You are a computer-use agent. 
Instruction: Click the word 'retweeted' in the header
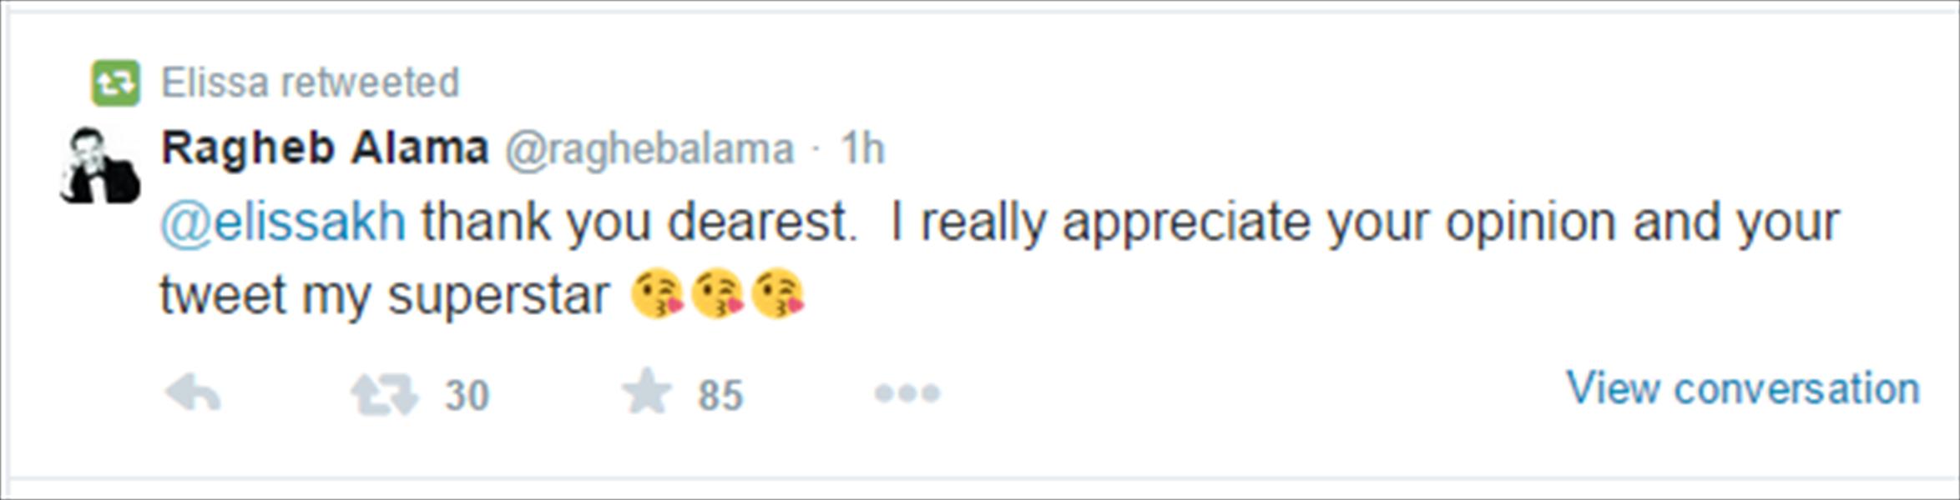370,82
